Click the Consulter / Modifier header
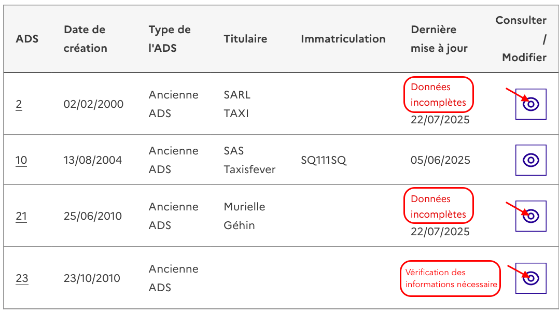Screen dimensions: 559x313 [x=521, y=38]
